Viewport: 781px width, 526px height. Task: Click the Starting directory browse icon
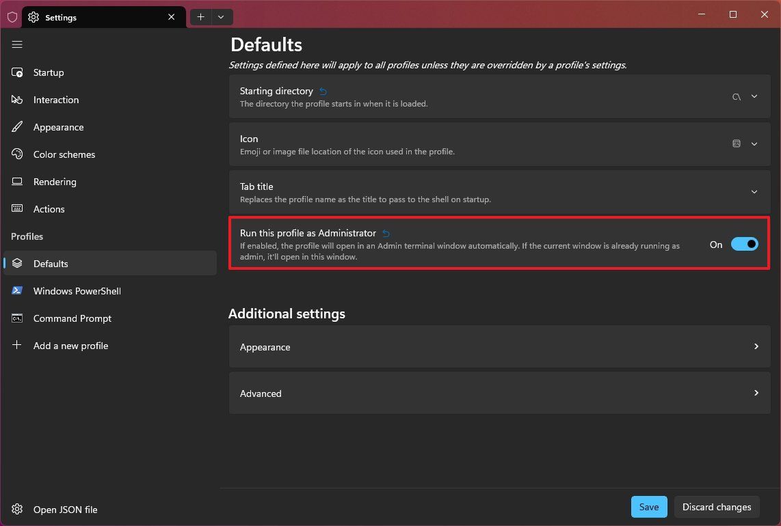coord(737,96)
